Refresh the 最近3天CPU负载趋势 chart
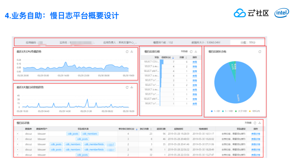Image resolution: width=291 pixels, height=168 pixels. click(127, 52)
